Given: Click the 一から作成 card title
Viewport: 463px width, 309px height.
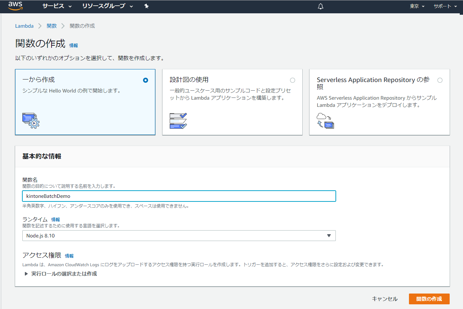Looking at the screenshot, I should pyautogui.click(x=39, y=80).
